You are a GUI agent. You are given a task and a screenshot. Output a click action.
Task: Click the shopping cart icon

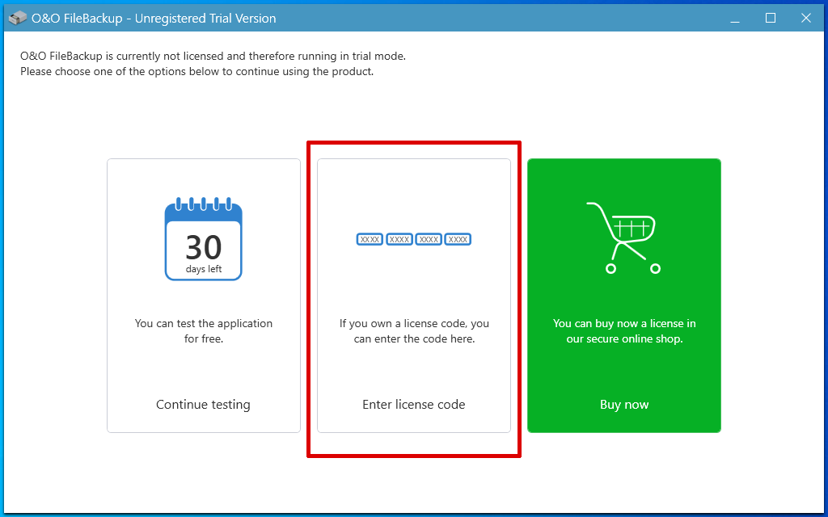tap(624, 238)
